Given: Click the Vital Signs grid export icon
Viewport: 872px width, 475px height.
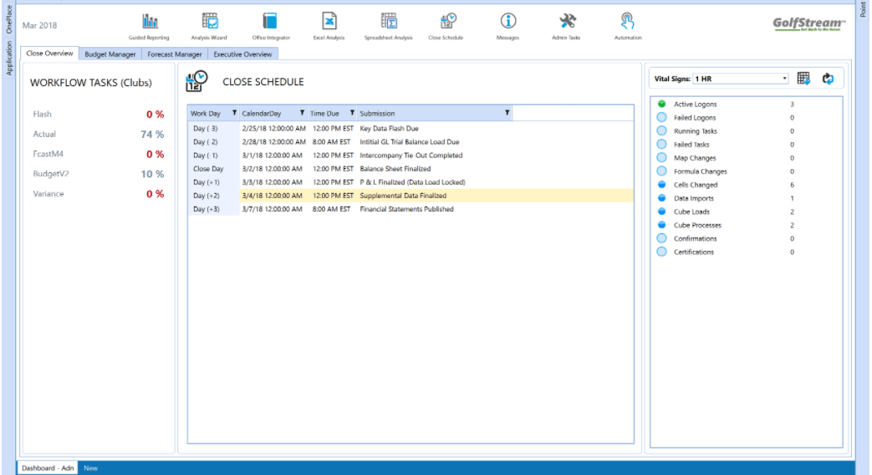Looking at the screenshot, I should tap(803, 79).
